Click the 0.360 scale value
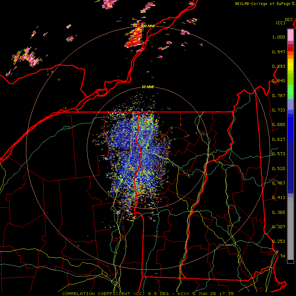 pyautogui.click(x=279, y=212)
